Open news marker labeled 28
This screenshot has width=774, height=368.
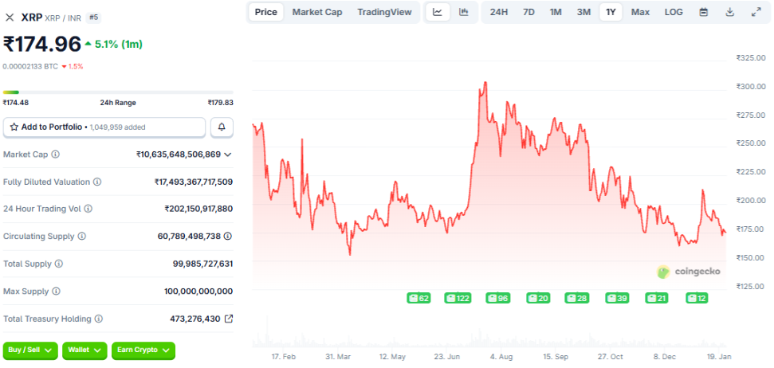pyautogui.click(x=577, y=298)
